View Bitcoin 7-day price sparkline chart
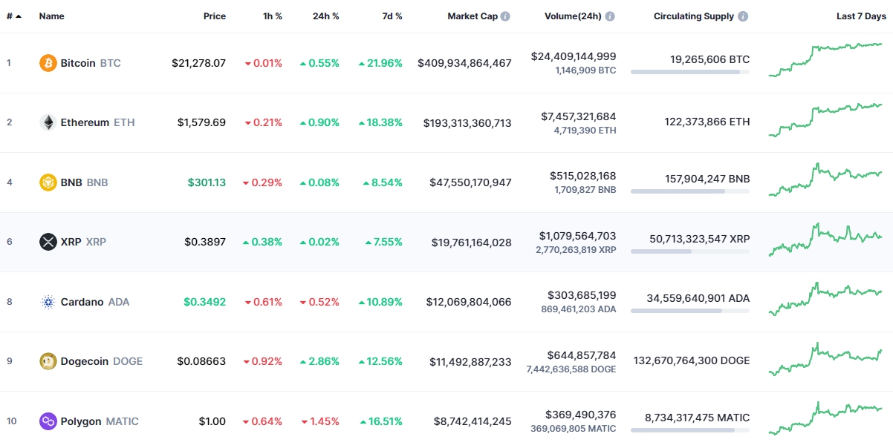Screen dimensions: 893x448 click(x=825, y=59)
